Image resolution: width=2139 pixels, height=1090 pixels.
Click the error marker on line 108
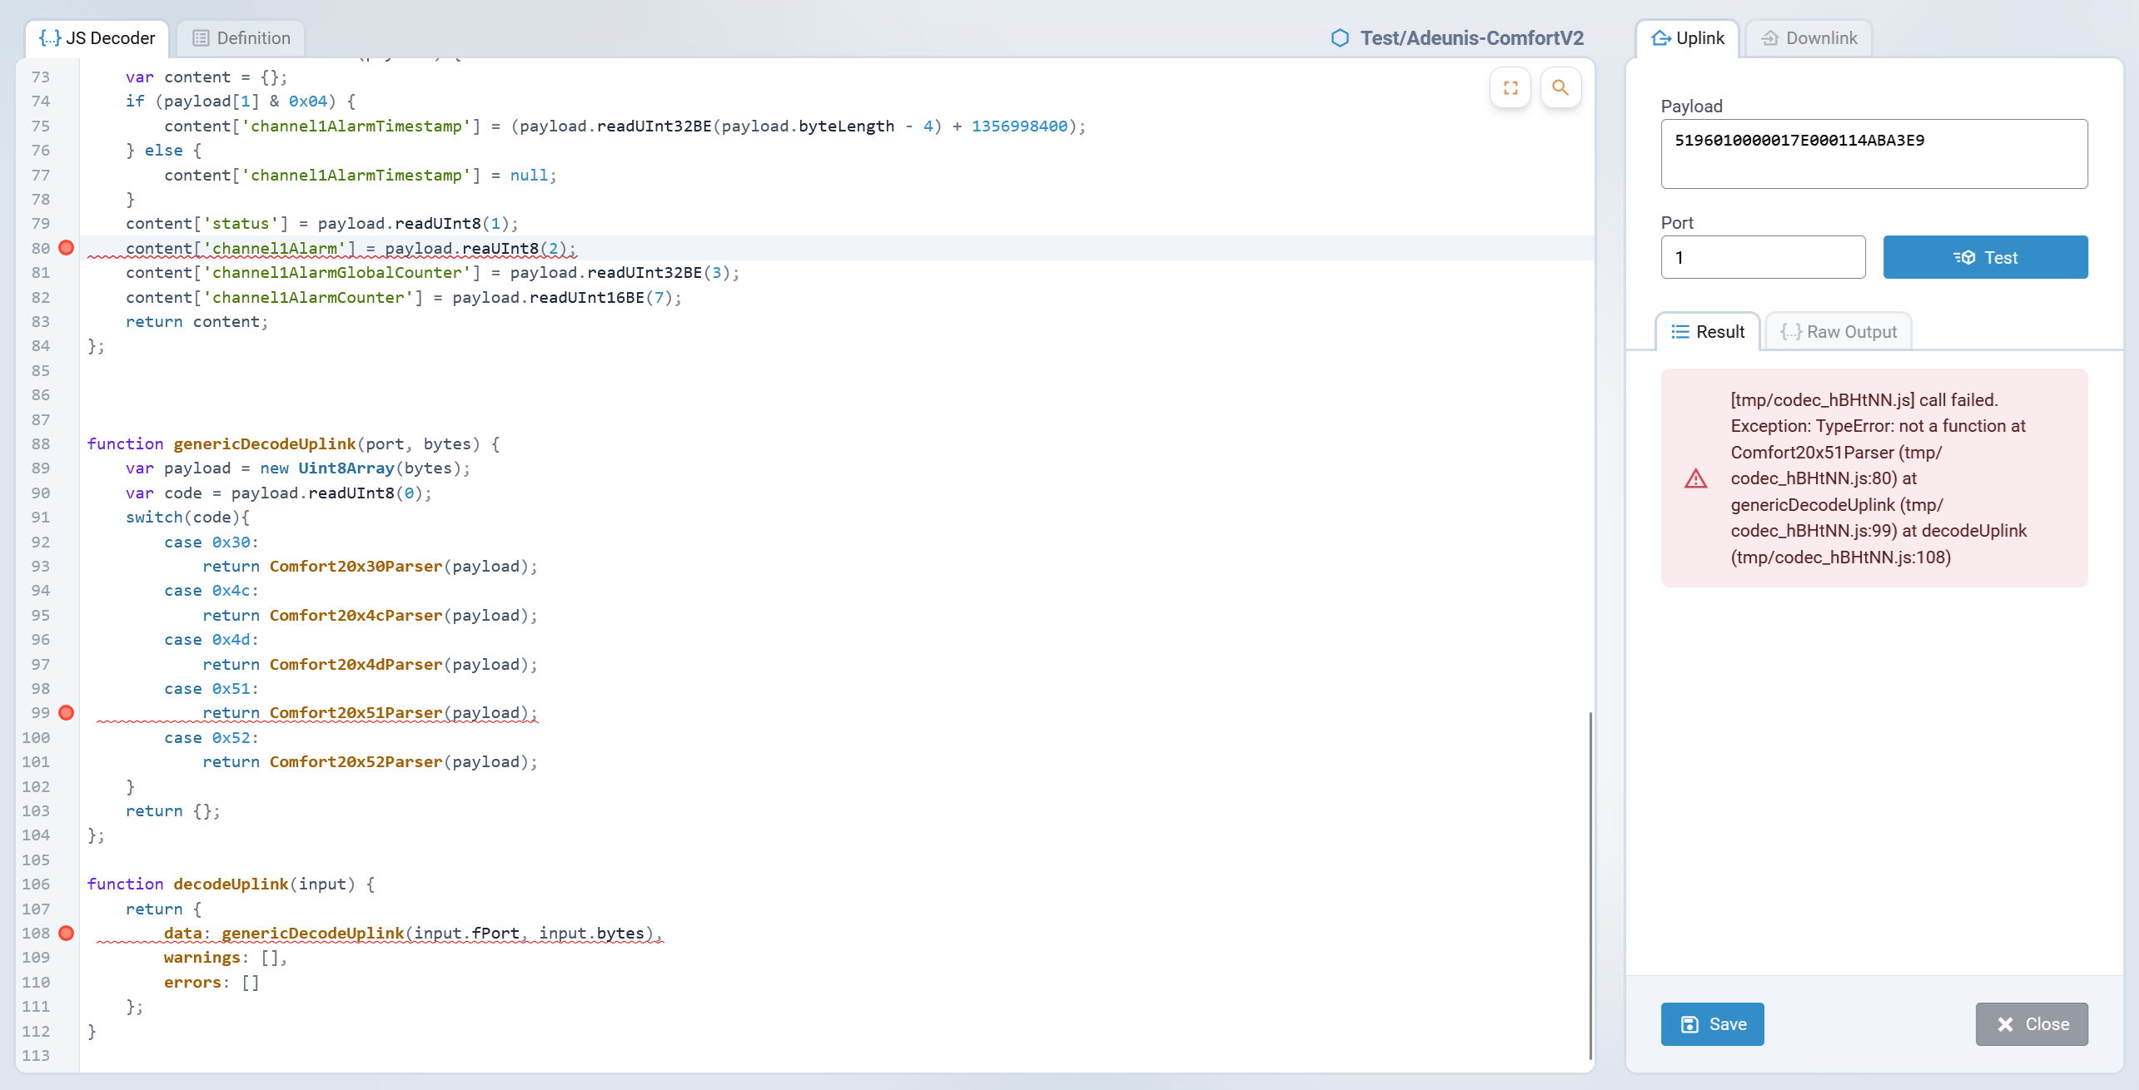tap(67, 934)
